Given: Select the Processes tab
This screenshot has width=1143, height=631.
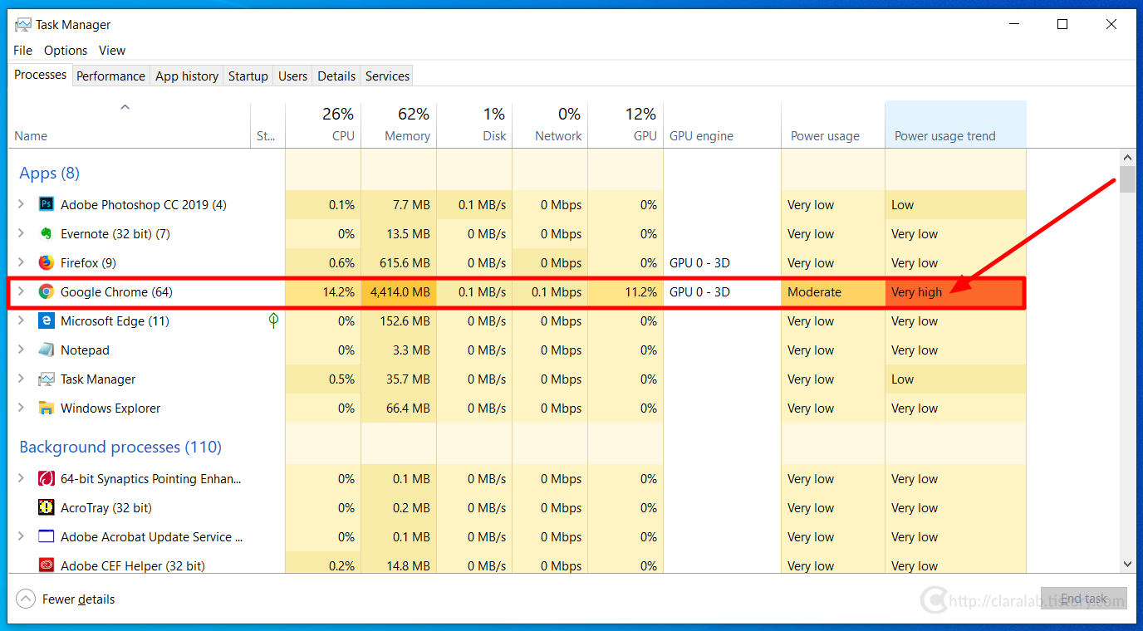Looking at the screenshot, I should [40, 75].
